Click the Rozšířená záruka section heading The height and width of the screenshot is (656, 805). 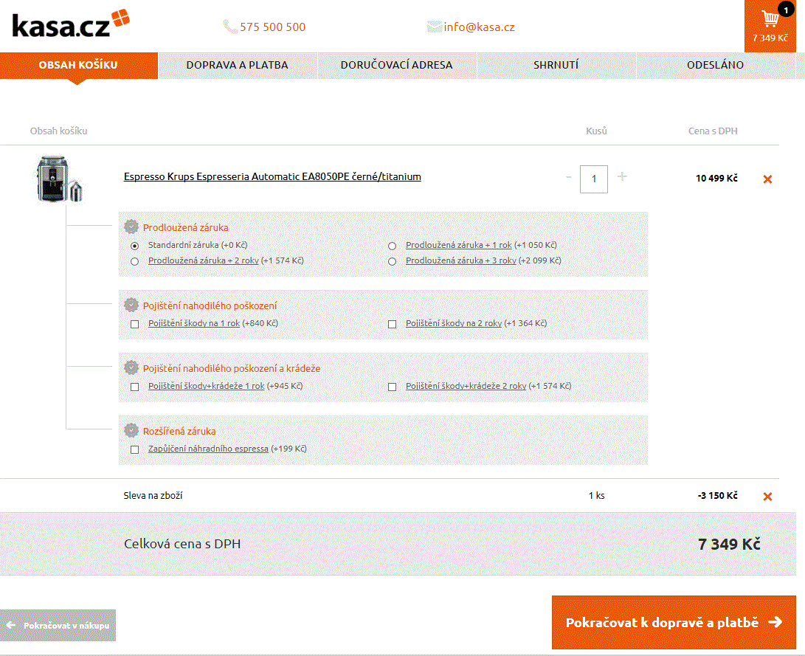point(179,431)
